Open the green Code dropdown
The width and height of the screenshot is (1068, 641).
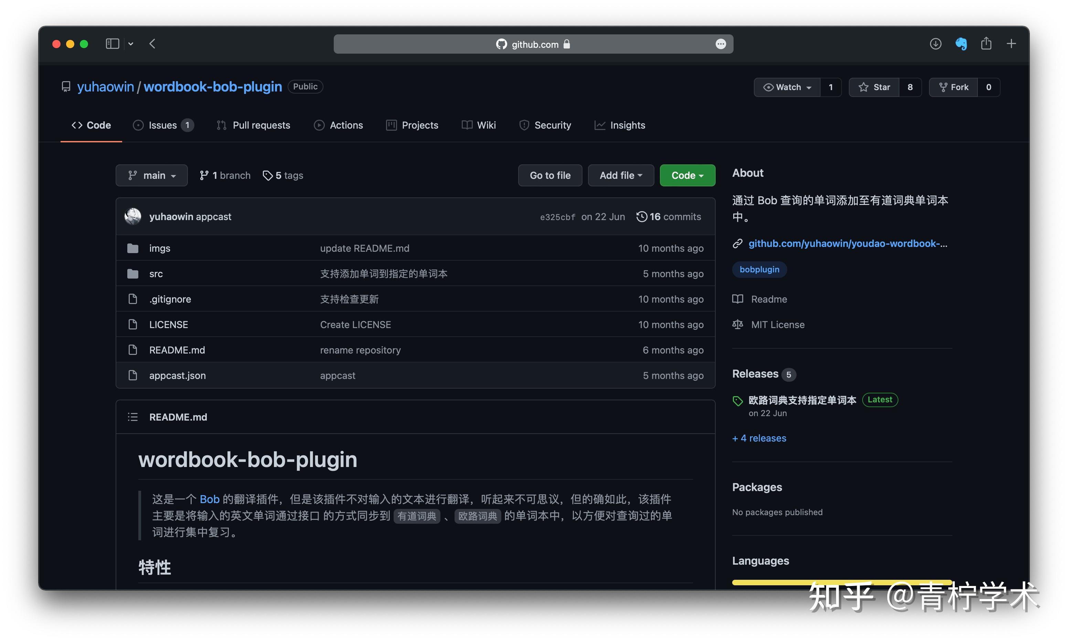(x=687, y=175)
